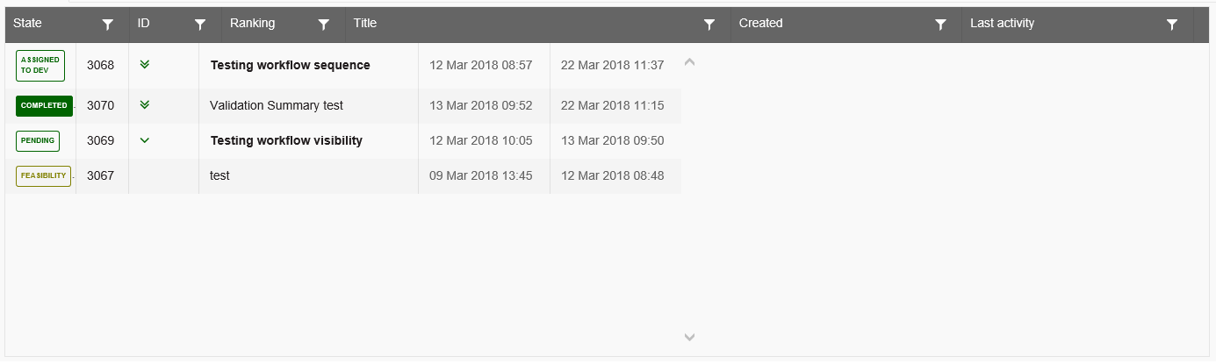Filter the Title column

point(710,25)
